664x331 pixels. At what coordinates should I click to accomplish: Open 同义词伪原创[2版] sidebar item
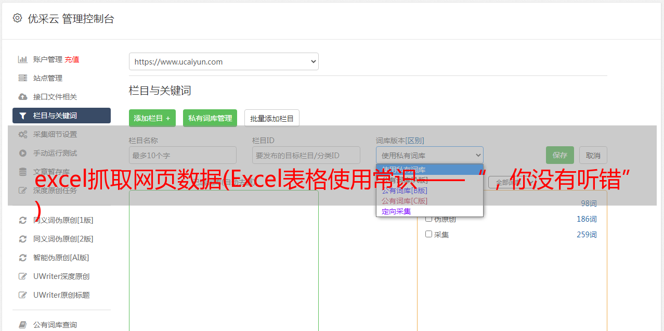coord(63,239)
